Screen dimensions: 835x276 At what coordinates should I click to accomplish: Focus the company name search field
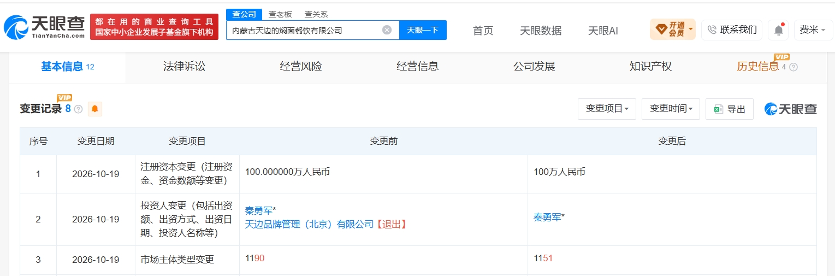(305, 30)
